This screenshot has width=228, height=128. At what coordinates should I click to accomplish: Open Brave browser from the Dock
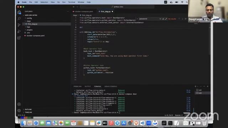[136, 123]
